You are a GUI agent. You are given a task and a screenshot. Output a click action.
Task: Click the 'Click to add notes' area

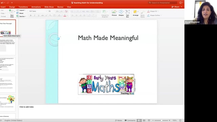26,107
